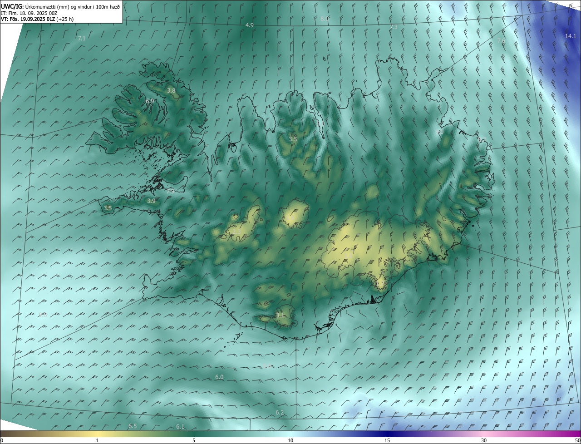This screenshot has width=581, height=444.
Task: Click the 'VT: Fös. 19.09.2025 01Z (+25 h)' line
Action: tap(38, 20)
